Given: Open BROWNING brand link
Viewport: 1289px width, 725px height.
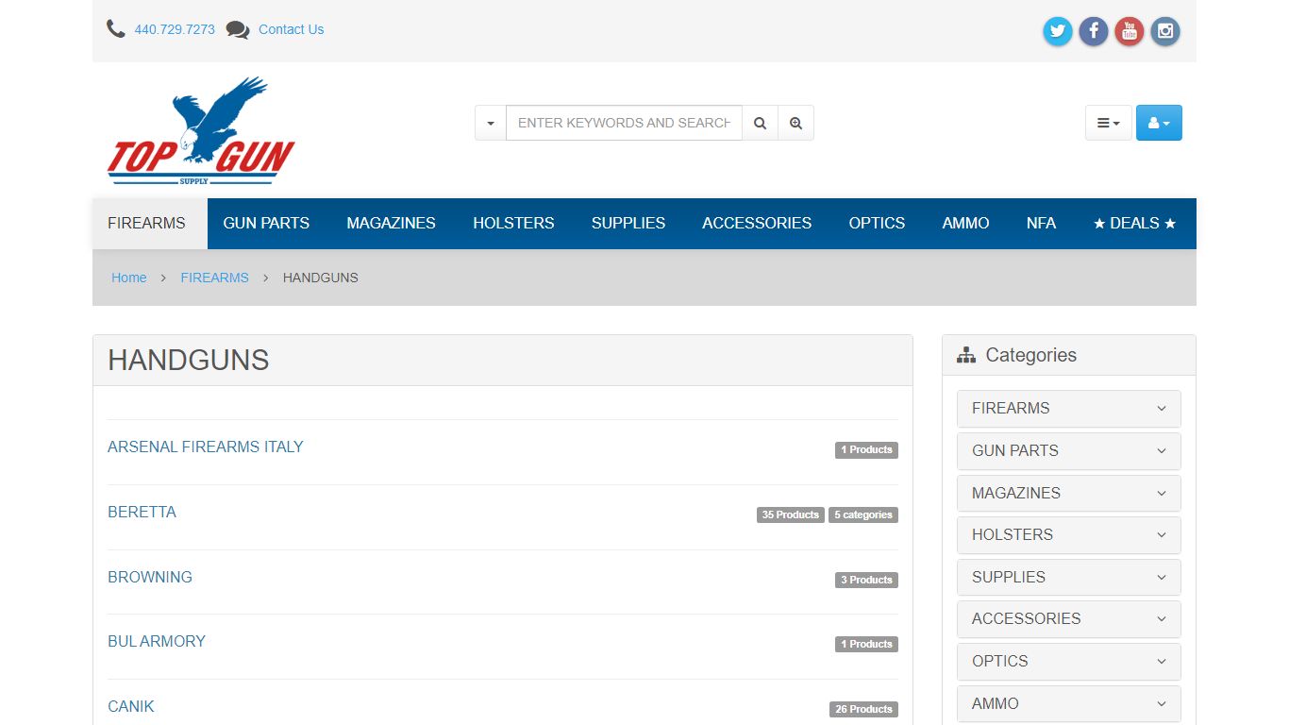Looking at the screenshot, I should click(150, 578).
